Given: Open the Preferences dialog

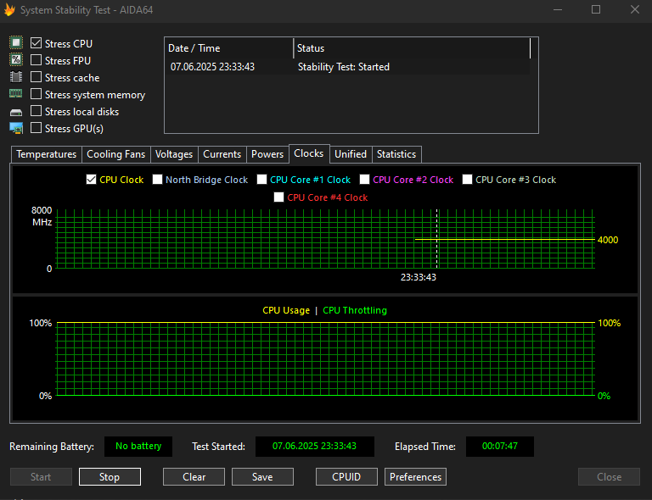Looking at the screenshot, I should [x=415, y=477].
